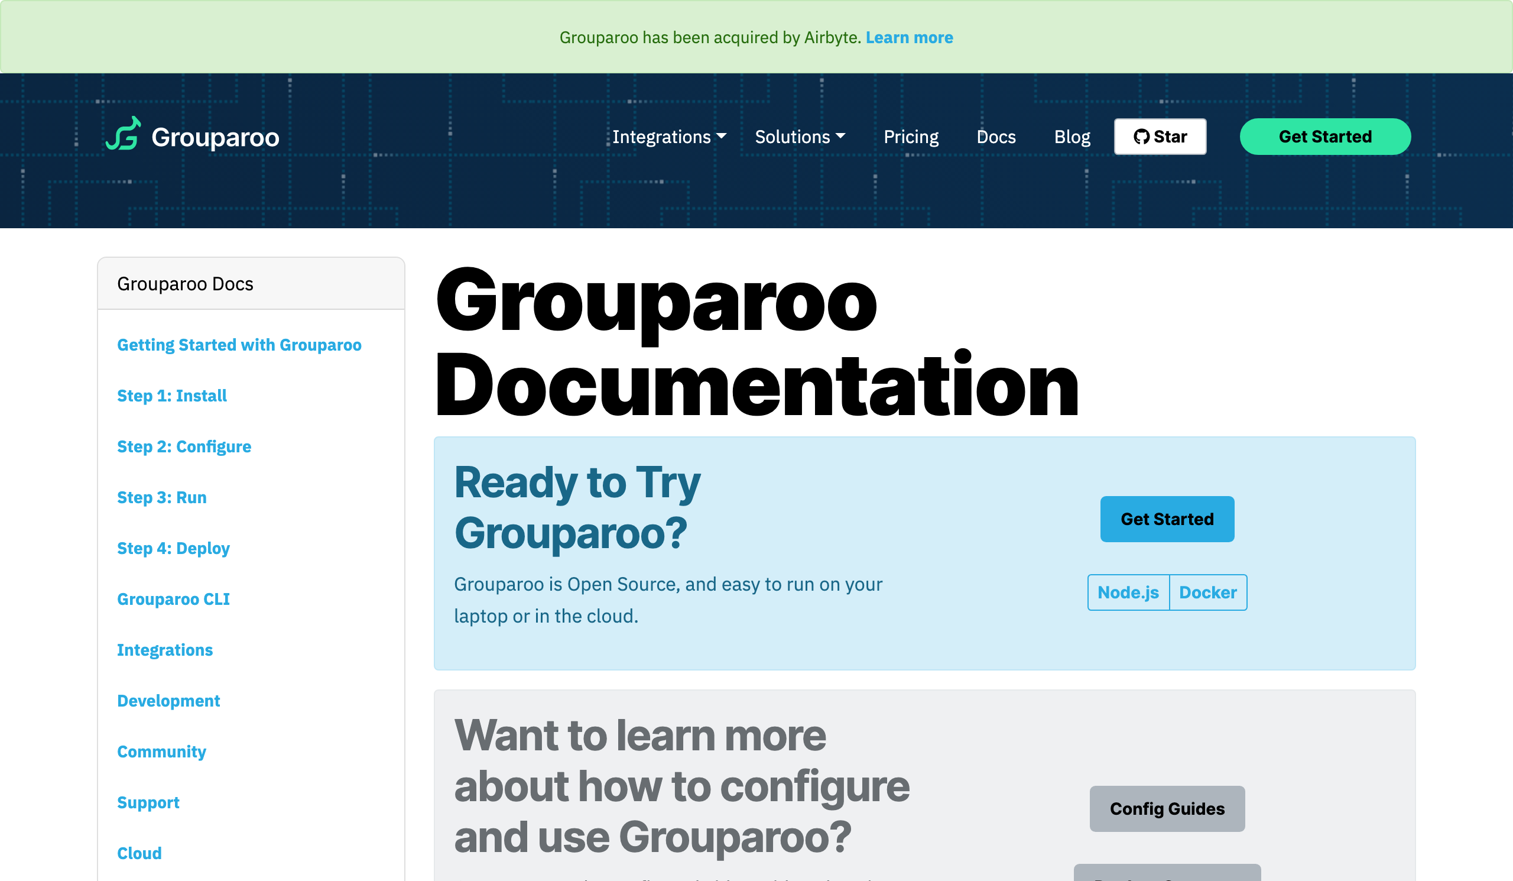1513x881 pixels.
Task: Click the 'Grouparoo is Open Source' paragraph
Action: [x=668, y=600]
